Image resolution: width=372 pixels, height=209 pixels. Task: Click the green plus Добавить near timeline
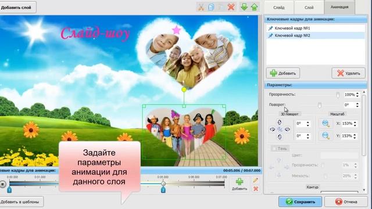tap(239, 185)
